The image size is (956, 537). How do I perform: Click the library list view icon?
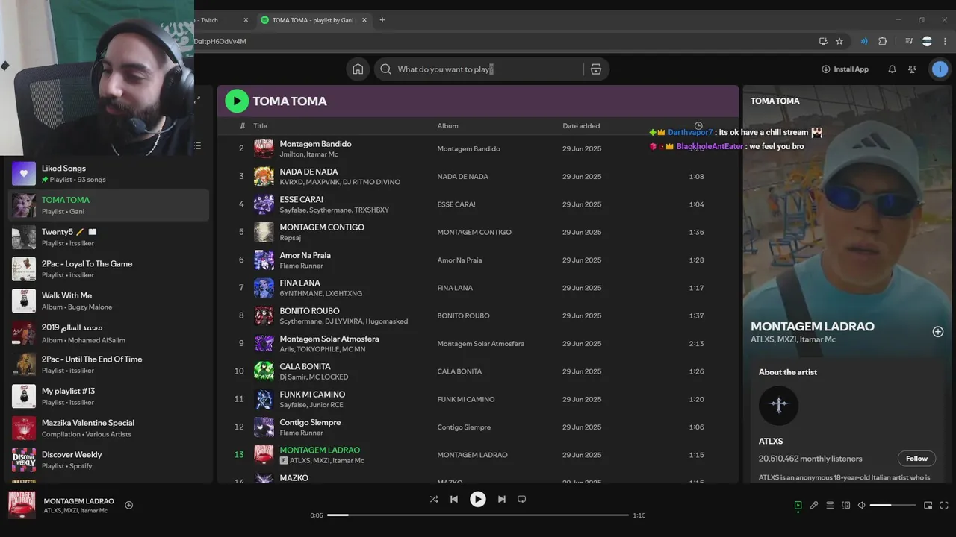197,146
